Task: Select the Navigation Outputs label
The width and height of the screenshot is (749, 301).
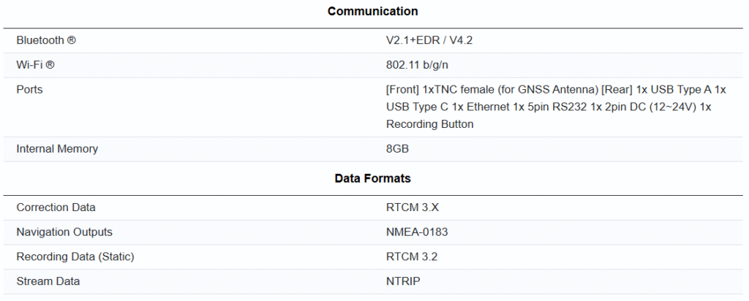Action: click(x=64, y=232)
